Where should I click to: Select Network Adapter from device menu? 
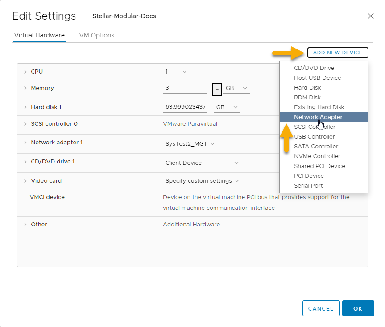click(x=318, y=117)
